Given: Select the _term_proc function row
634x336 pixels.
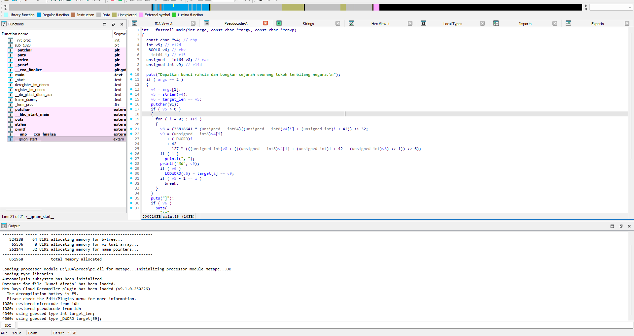Looking at the screenshot, I should [67, 105].
